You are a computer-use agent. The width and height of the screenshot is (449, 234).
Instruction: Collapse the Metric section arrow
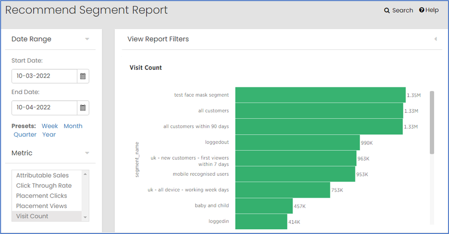[87, 153]
